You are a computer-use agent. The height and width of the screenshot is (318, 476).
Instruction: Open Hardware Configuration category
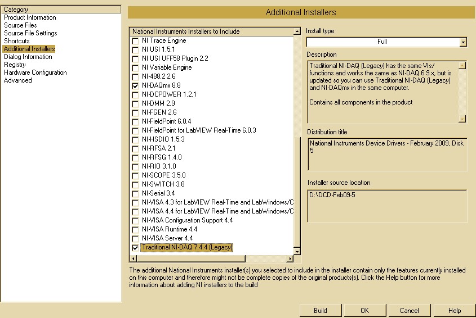35,72
